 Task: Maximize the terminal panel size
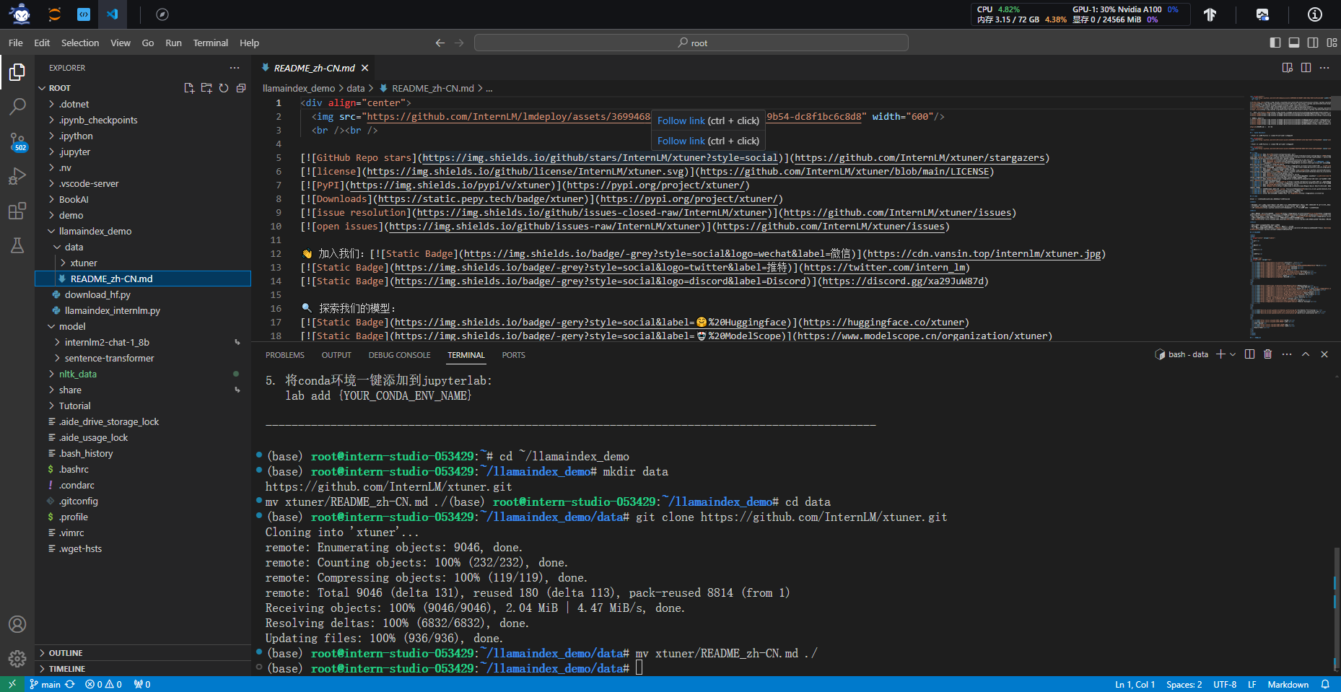(1306, 354)
